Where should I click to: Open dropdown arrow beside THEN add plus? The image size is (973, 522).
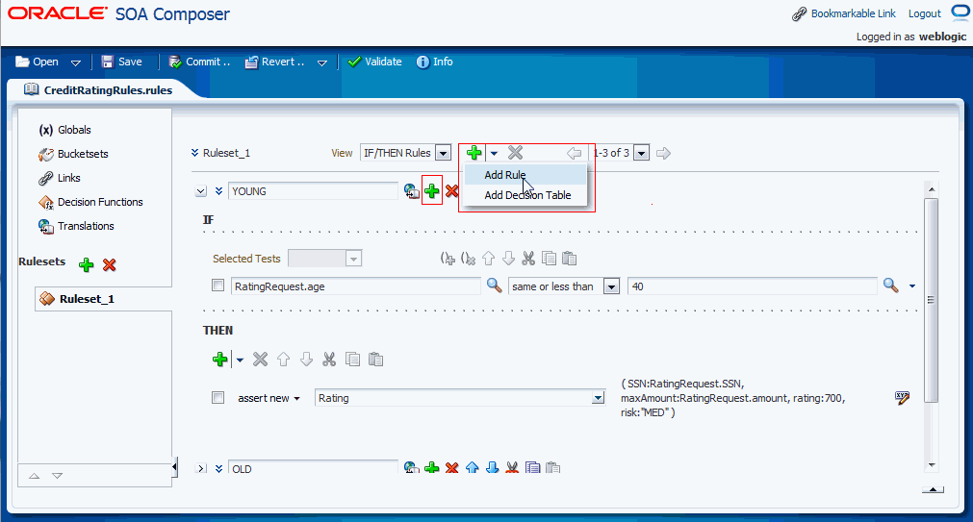pyautogui.click(x=240, y=360)
